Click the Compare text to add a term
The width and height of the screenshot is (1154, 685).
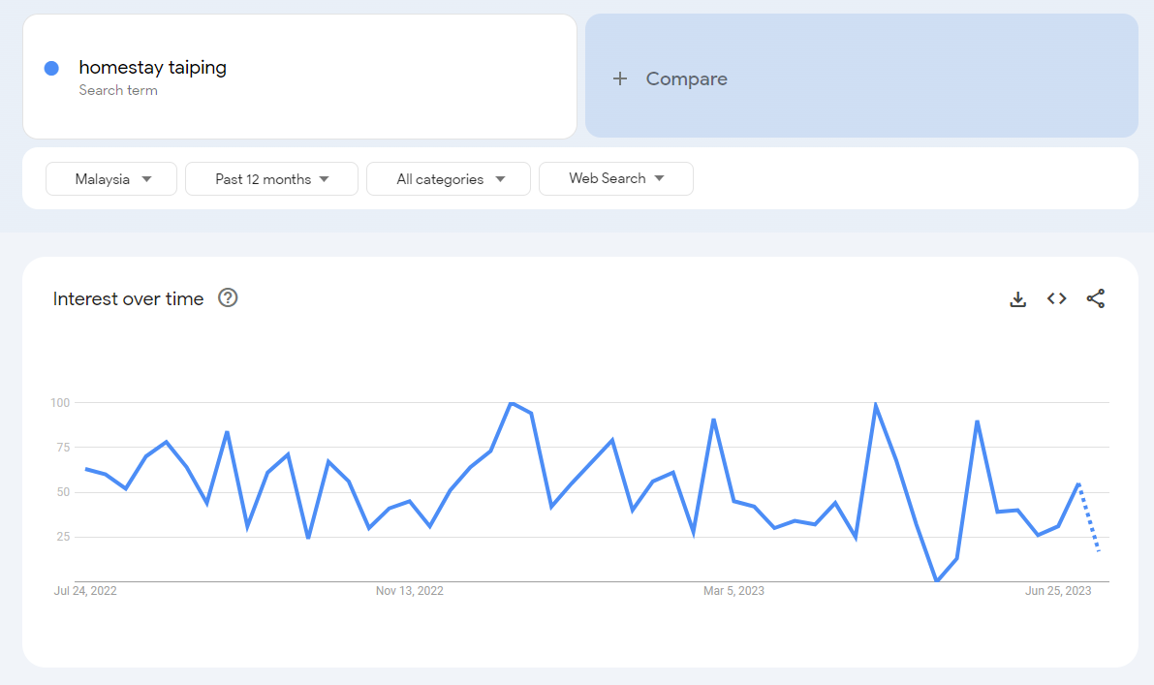686,79
